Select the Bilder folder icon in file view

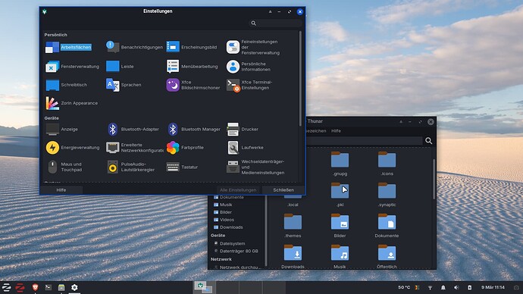tap(340, 222)
